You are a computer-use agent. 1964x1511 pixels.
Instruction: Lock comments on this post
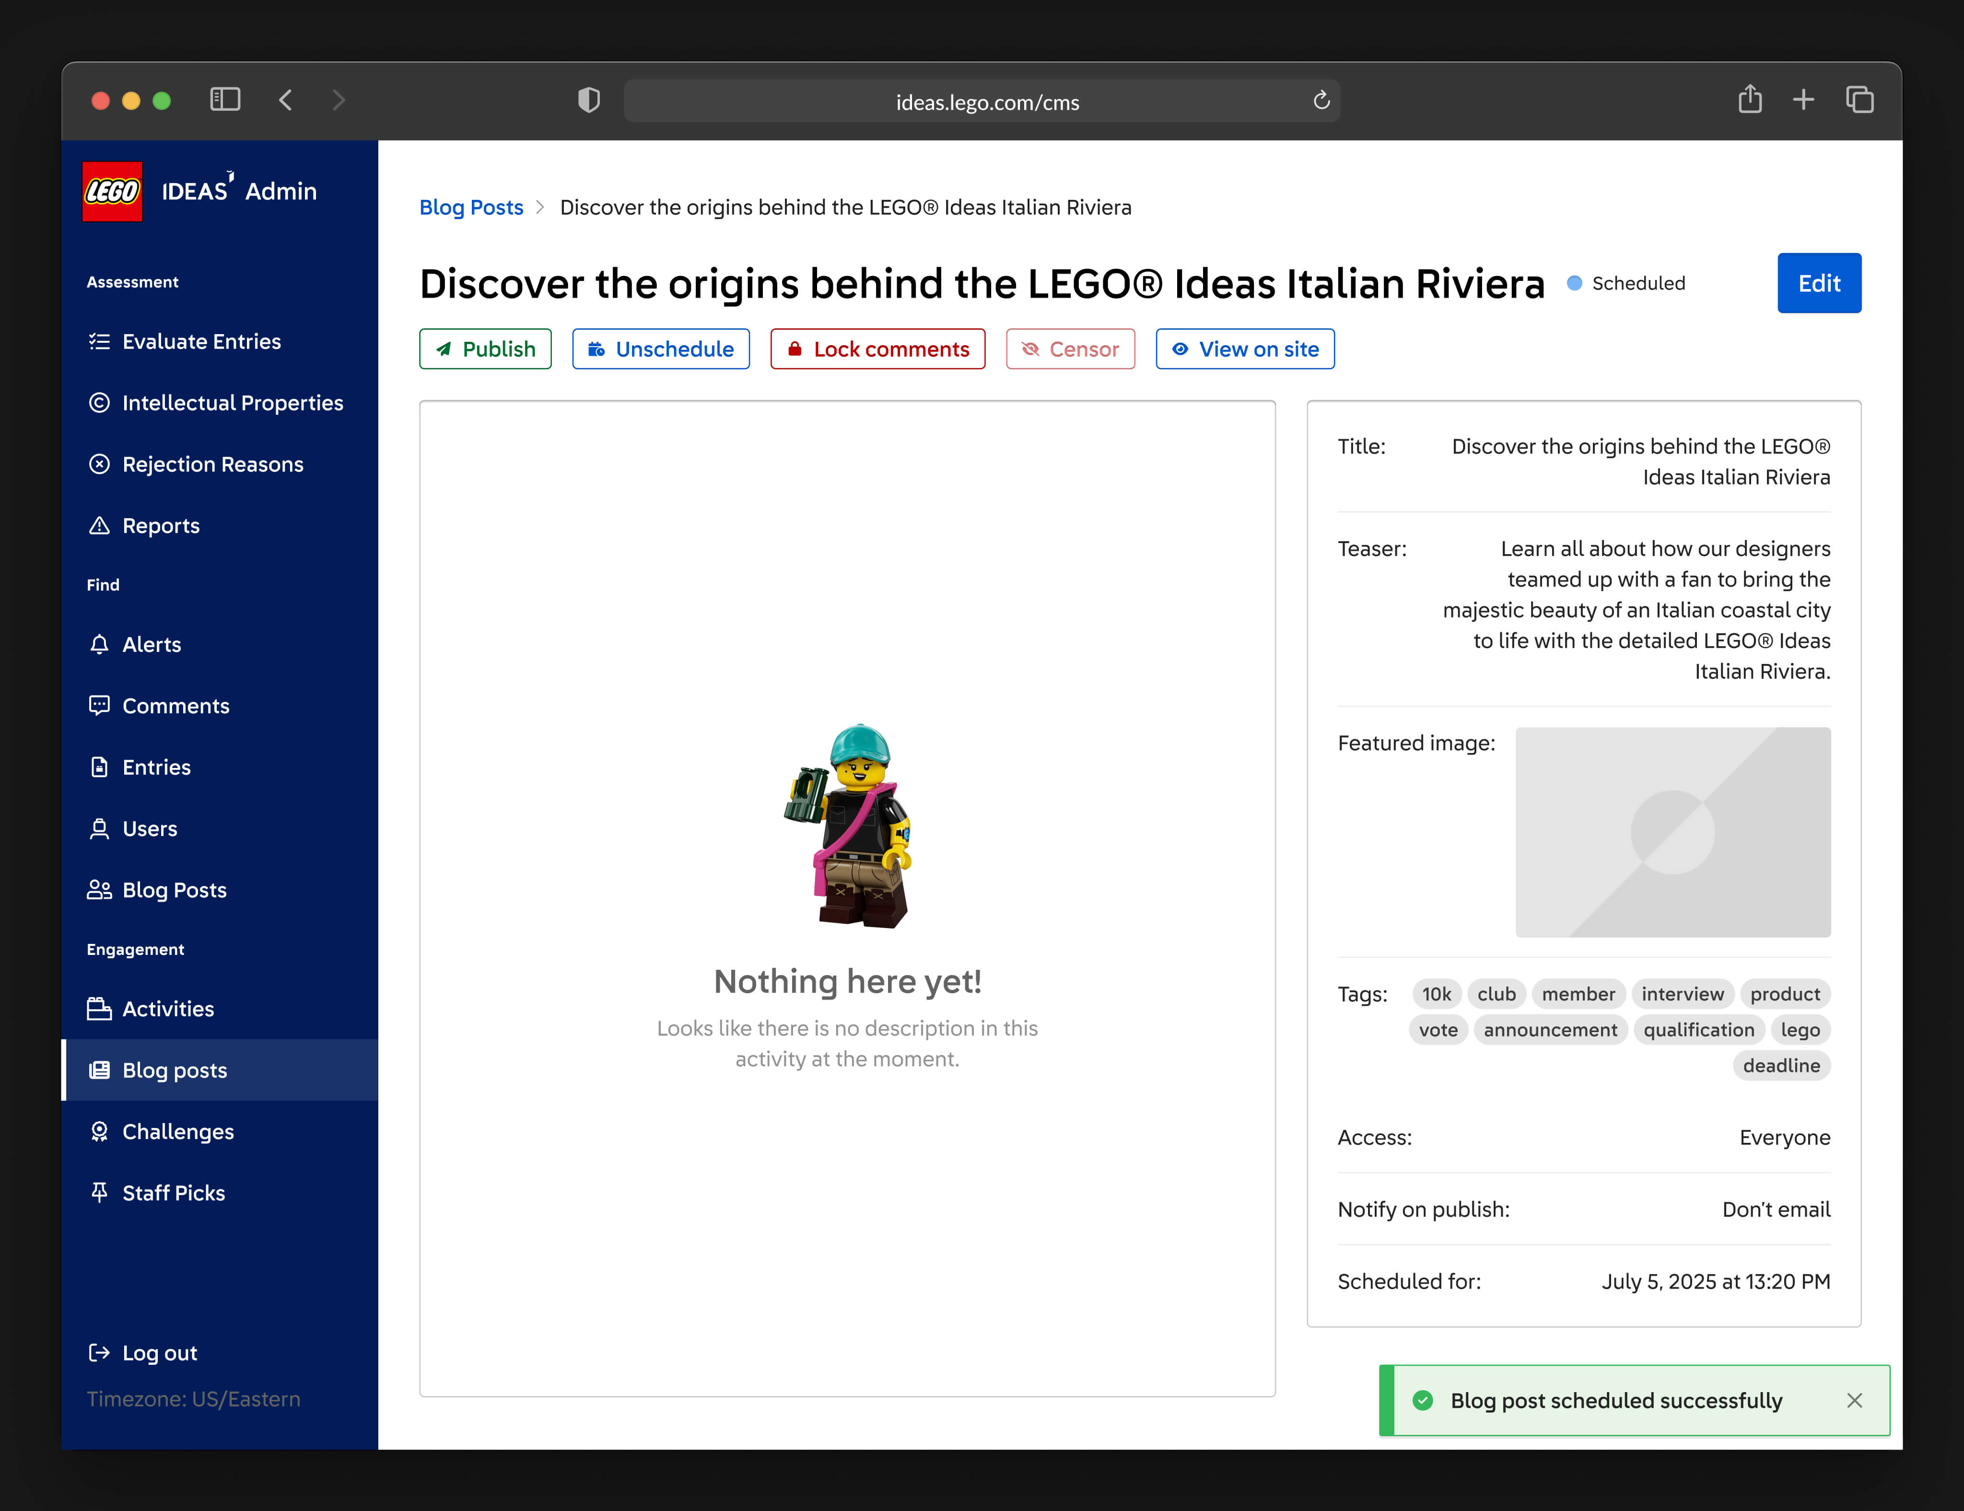(877, 349)
